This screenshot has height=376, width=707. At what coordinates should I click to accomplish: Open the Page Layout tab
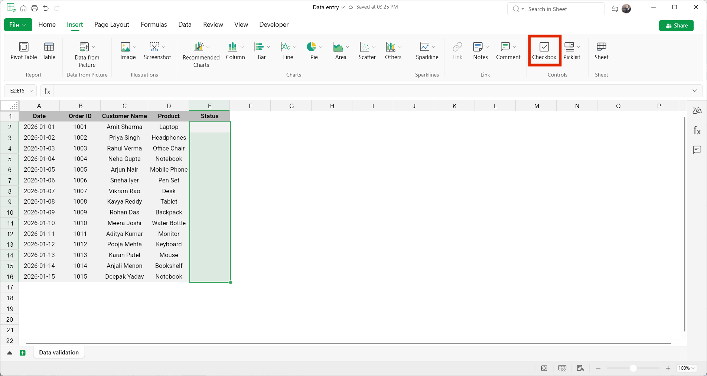click(x=112, y=25)
